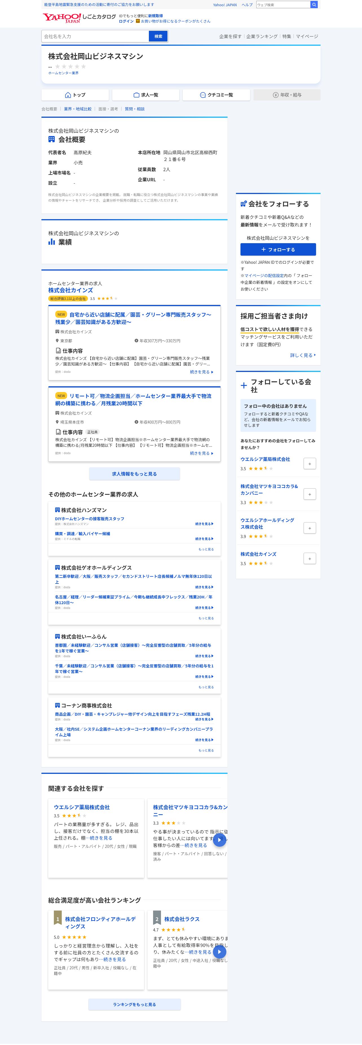This screenshot has width=362, height=1045.
Task: Open the 能登半島地震緊急支援 donation notice
Action: (99, 5)
